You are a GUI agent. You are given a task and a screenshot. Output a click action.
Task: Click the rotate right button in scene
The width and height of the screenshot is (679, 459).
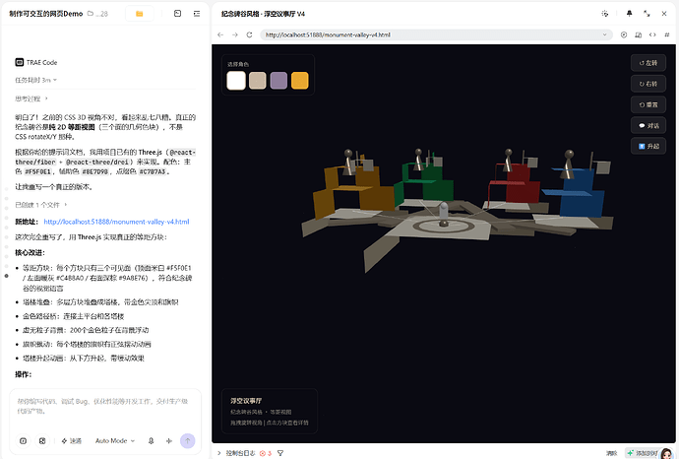pos(648,84)
